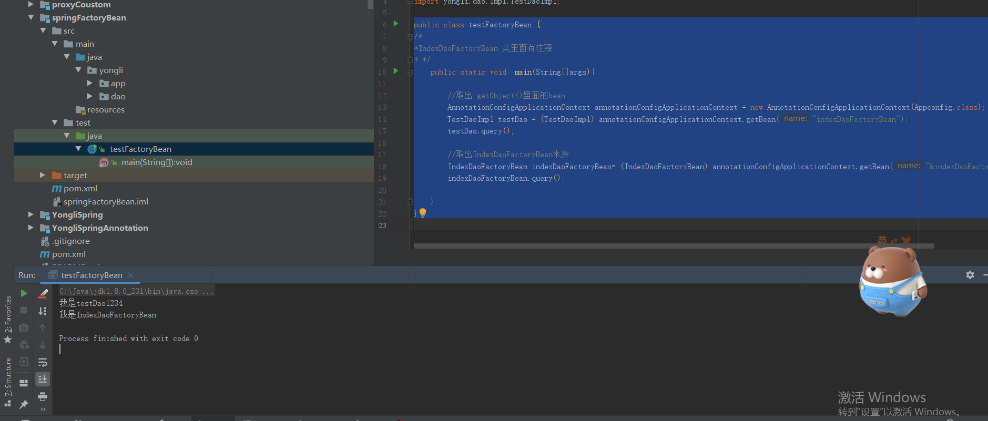The height and width of the screenshot is (421, 988).
Task: Run class testFactoryBean from line 6 gutter
Action: (396, 24)
